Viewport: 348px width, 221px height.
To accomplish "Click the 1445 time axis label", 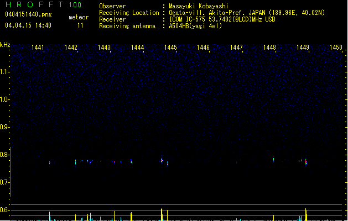I will point(170,48).
